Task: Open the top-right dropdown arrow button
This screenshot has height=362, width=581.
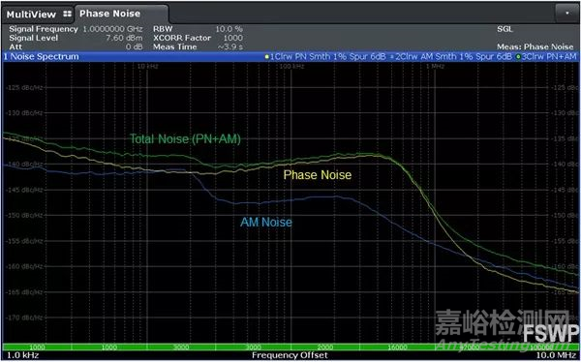Action: 566,13
